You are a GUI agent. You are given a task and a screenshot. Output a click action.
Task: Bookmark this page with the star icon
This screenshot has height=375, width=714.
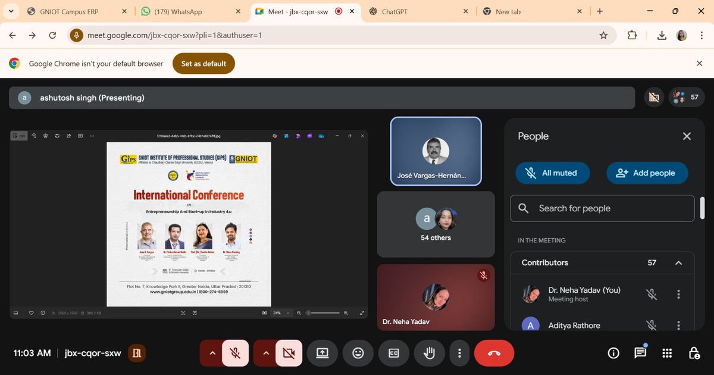[603, 35]
